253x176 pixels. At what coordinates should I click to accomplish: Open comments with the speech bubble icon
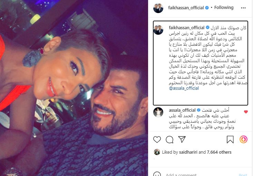point(169,140)
